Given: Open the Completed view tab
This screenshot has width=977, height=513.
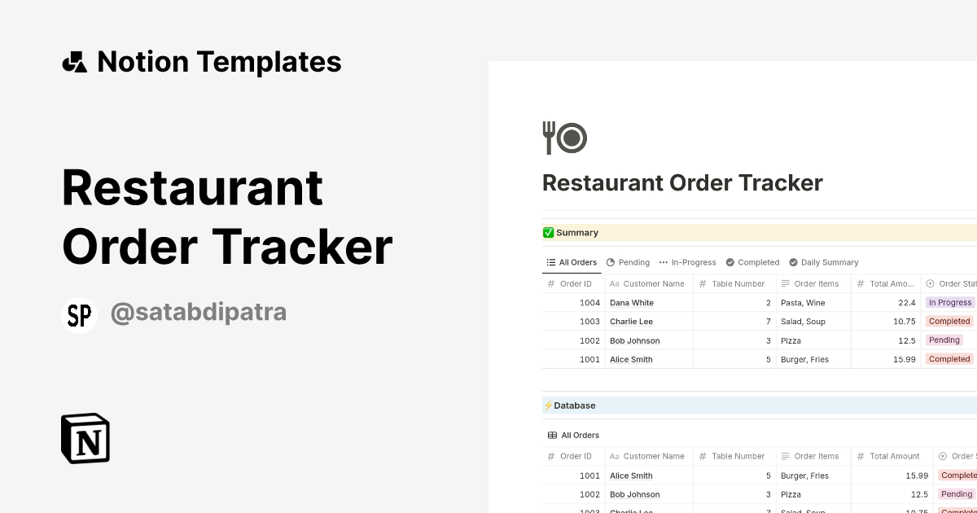Looking at the screenshot, I should [x=753, y=262].
